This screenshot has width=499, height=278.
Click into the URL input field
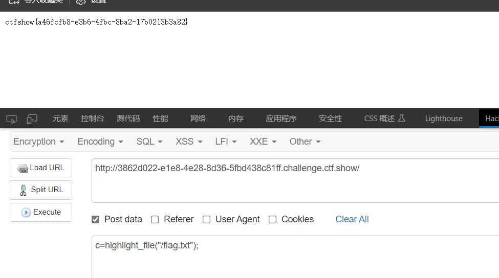click(x=295, y=180)
